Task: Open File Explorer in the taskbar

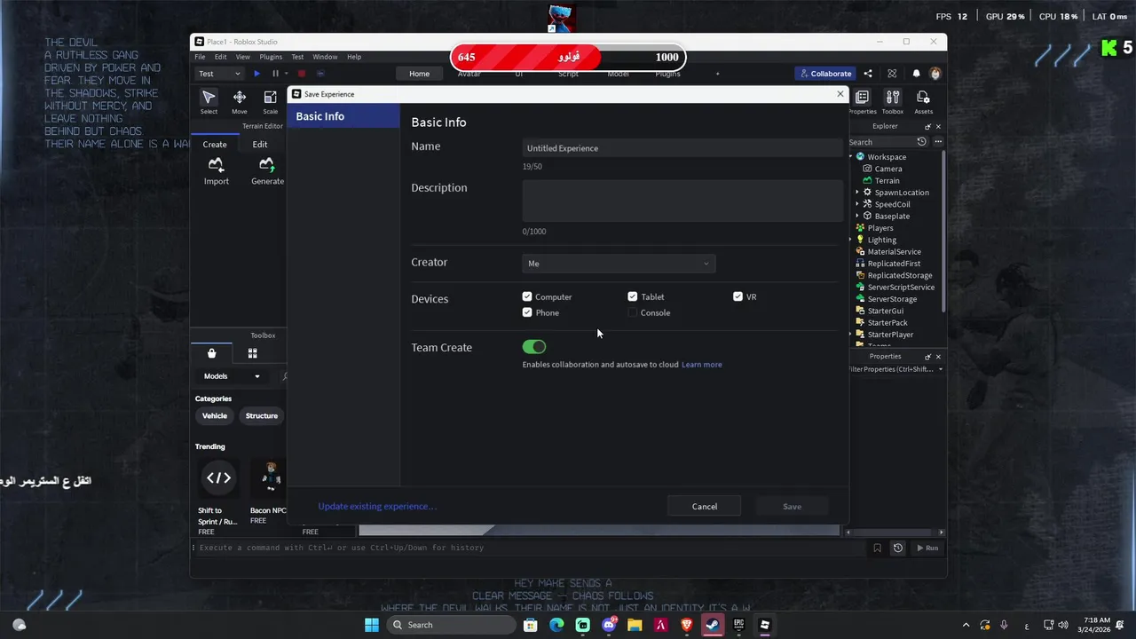Action: [635, 625]
